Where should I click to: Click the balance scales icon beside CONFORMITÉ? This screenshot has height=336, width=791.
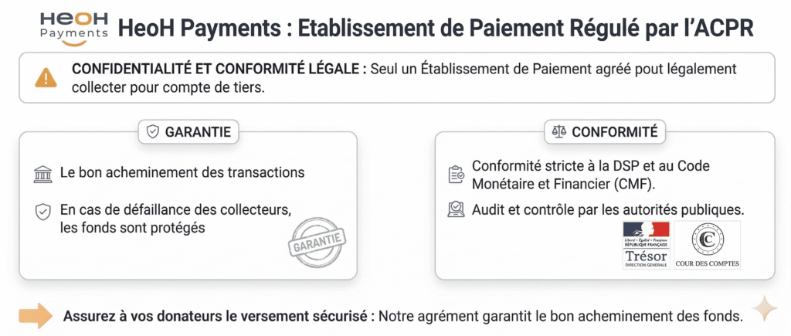pos(558,132)
